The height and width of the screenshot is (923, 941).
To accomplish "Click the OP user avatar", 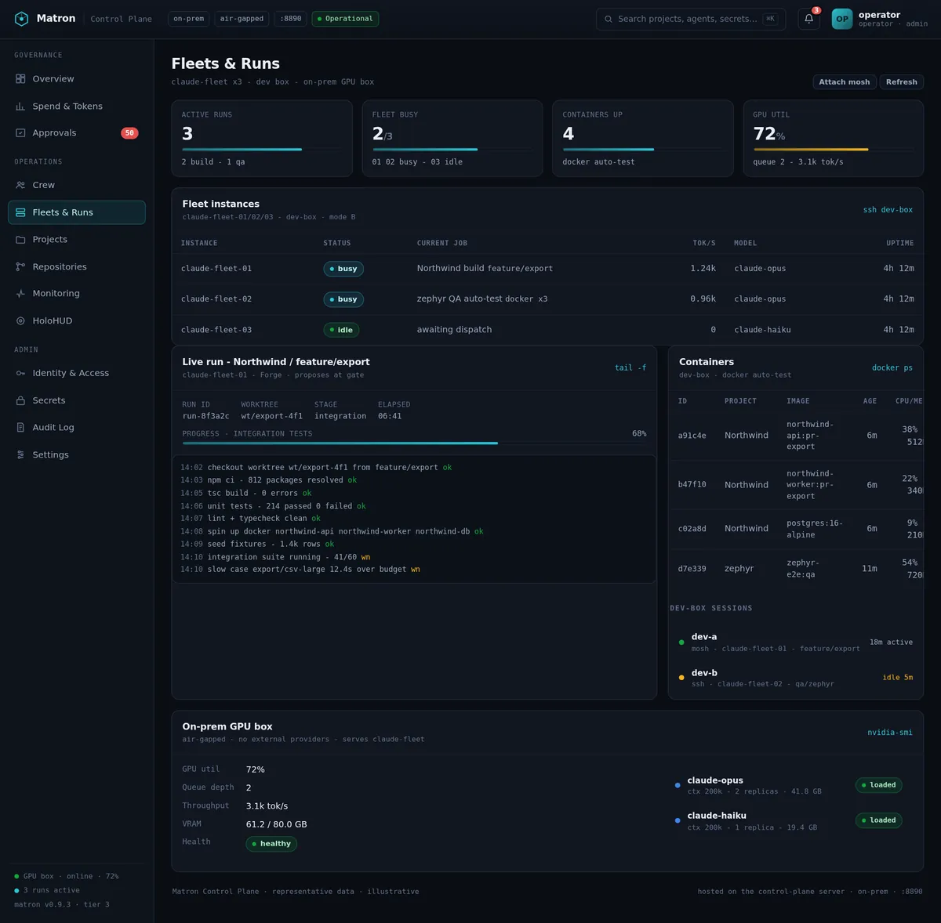I will (x=841, y=19).
